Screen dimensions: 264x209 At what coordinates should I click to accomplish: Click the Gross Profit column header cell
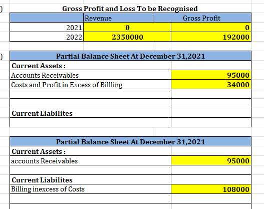(202, 18)
